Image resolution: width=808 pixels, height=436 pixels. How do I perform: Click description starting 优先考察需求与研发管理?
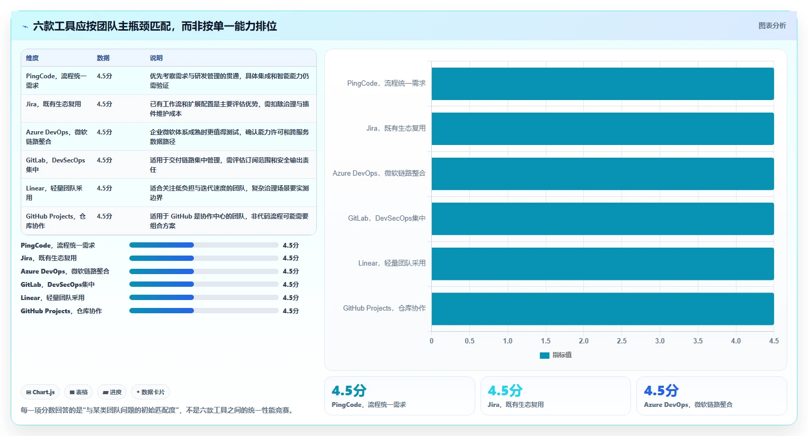point(229,80)
